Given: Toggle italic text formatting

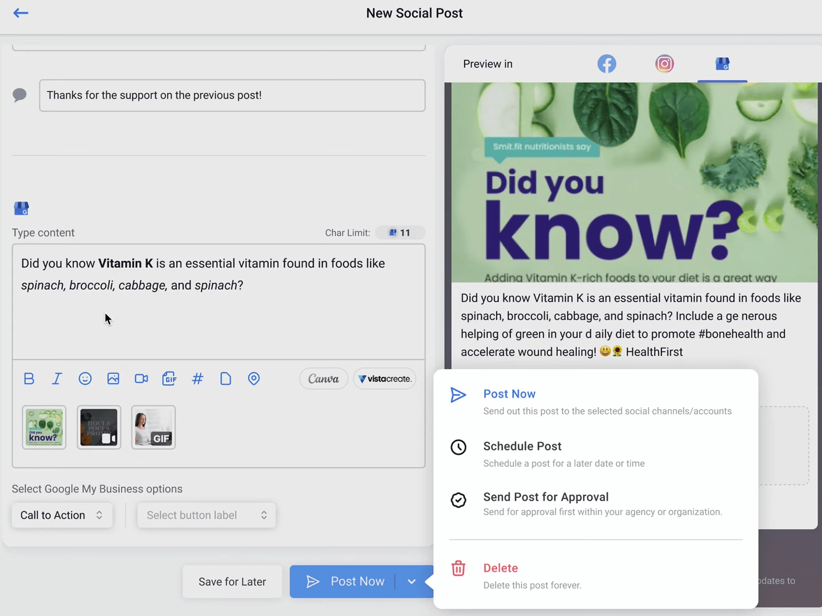Looking at the screenshot, I should 56,378.
